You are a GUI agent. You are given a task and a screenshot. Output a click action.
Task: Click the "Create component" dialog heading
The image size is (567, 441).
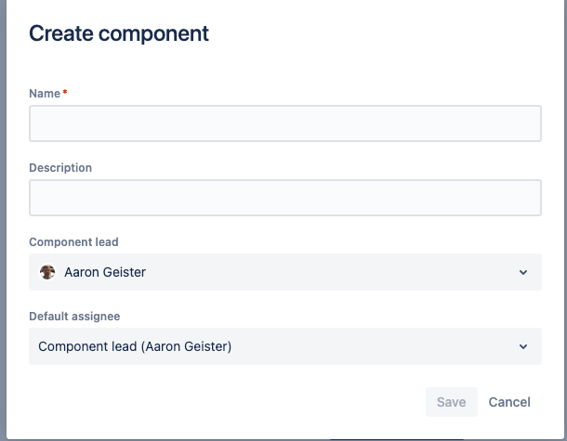tap(119, 34)
